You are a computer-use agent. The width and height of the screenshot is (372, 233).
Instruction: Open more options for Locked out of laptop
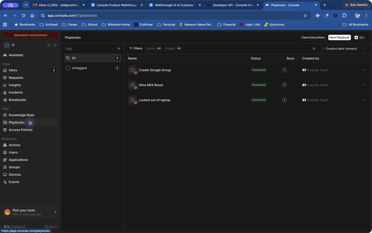point(363,100)
